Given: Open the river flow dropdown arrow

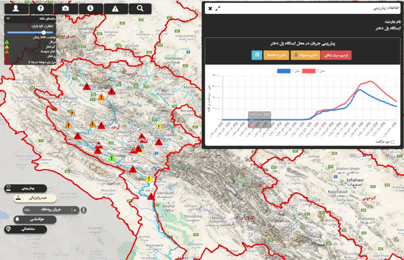Looking at the screenshot, I should click(75, 210).
